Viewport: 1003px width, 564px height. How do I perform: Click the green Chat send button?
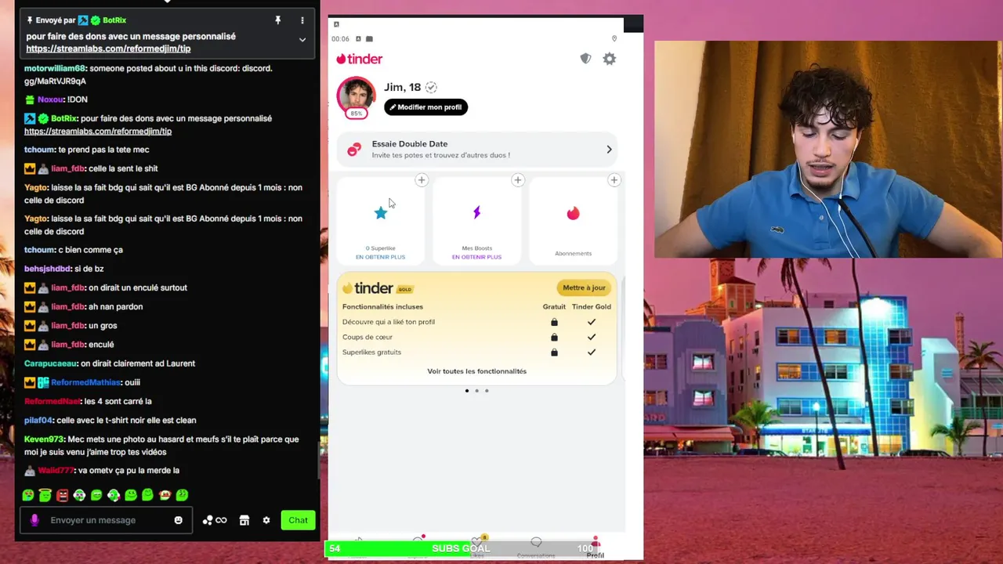(x=298, y=520)
